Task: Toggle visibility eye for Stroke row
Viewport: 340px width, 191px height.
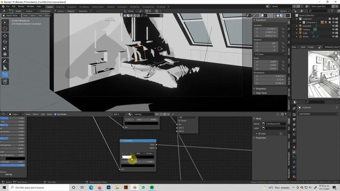Action: click(x=333, y=37)
